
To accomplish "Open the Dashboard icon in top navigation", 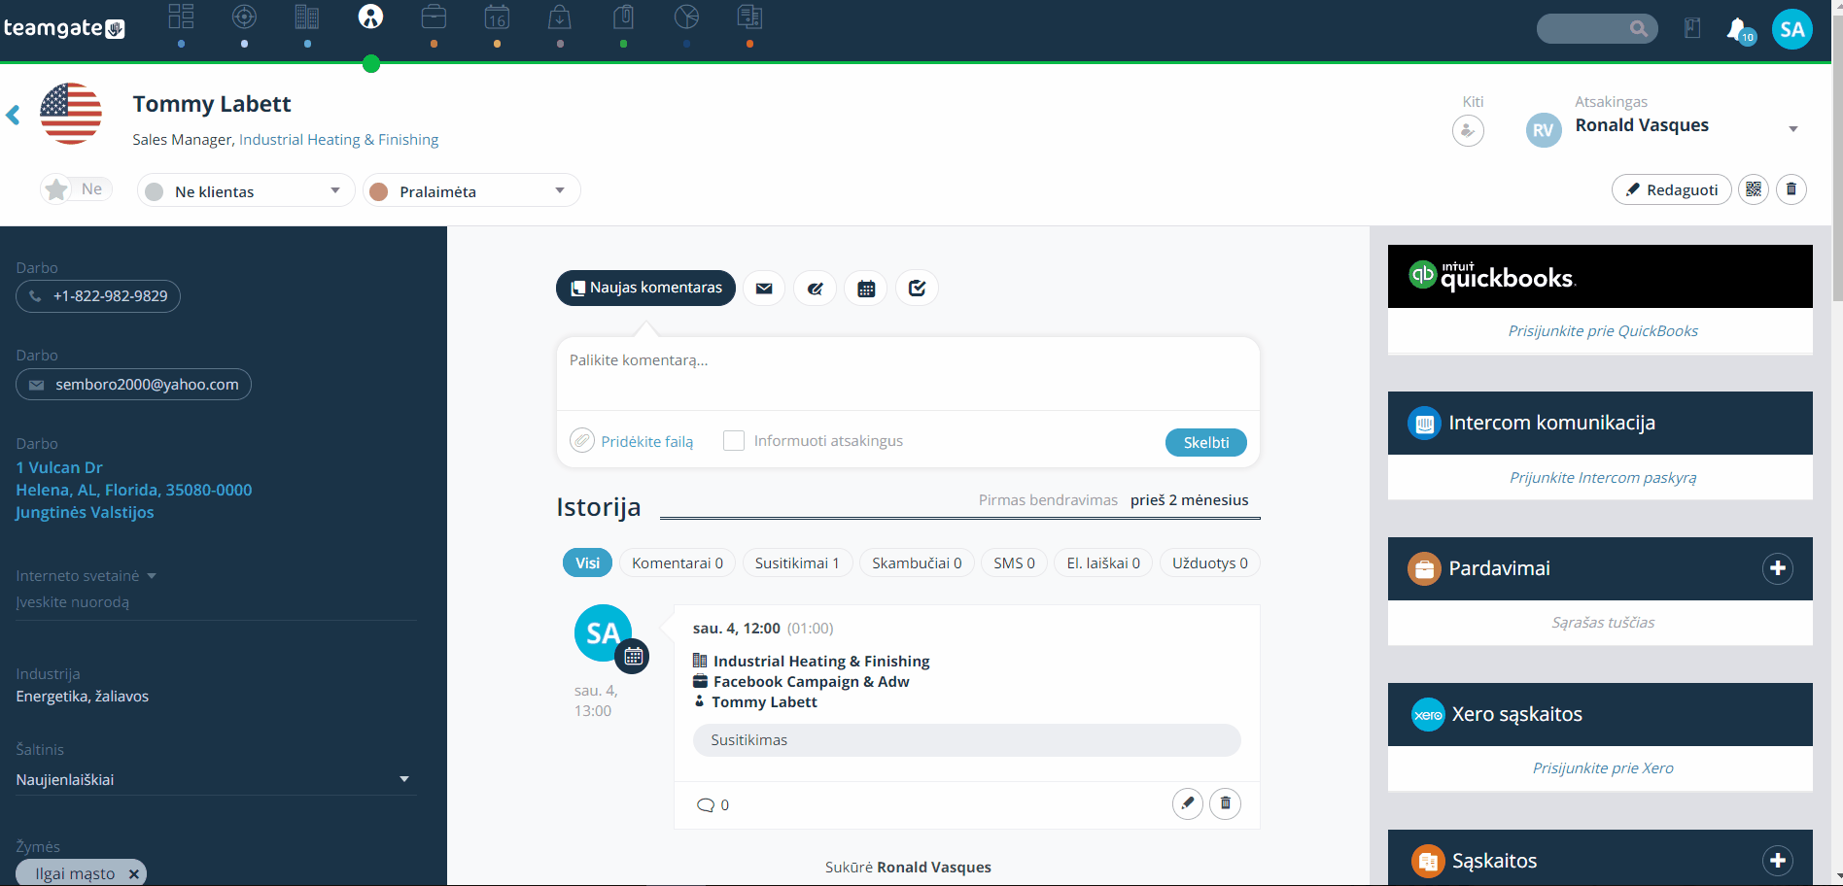I will 181,17.
